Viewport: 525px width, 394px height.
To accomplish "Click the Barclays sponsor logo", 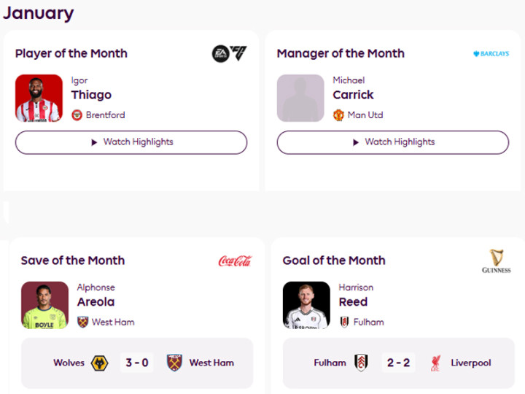I will pyautogui.click(x=491, y=54).
